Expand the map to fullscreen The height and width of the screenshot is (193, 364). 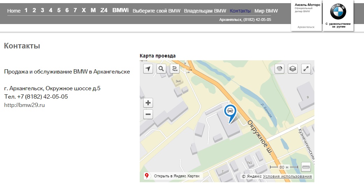click(x=306, y=69)
